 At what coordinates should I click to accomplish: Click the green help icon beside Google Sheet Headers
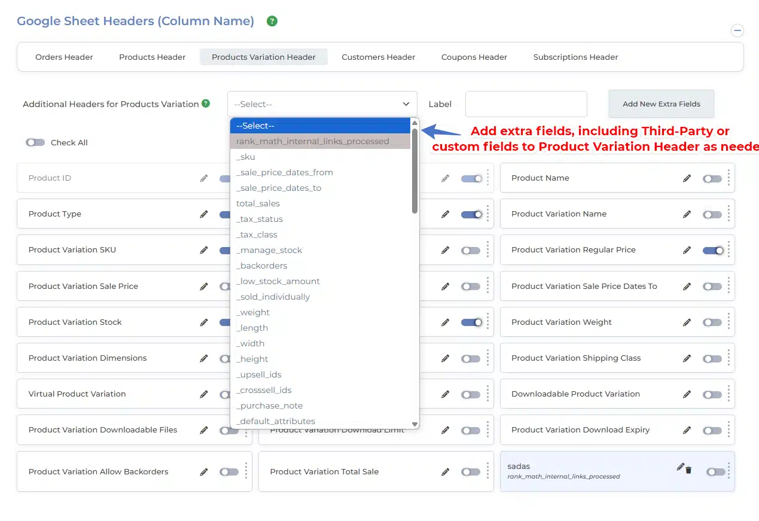[x=272, y=22]
